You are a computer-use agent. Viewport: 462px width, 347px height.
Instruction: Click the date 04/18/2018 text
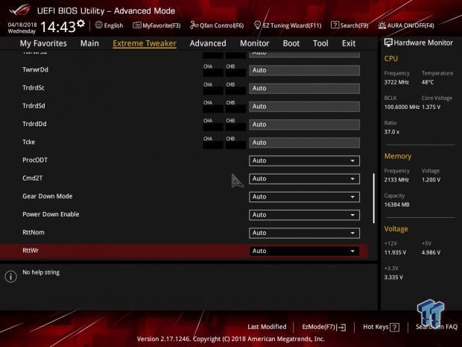pyautogui.click(x=22, y=25)
